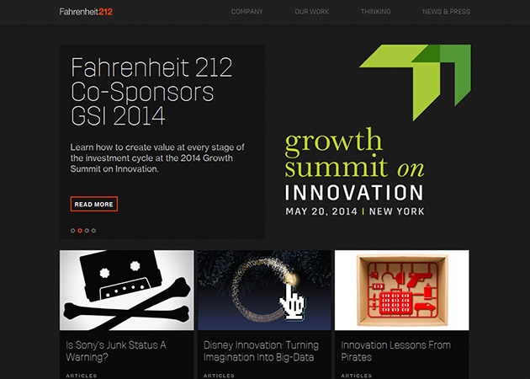Click Articles tag under Disney article
The height and width of the screenshot is (379, 530).
point(219,376)
